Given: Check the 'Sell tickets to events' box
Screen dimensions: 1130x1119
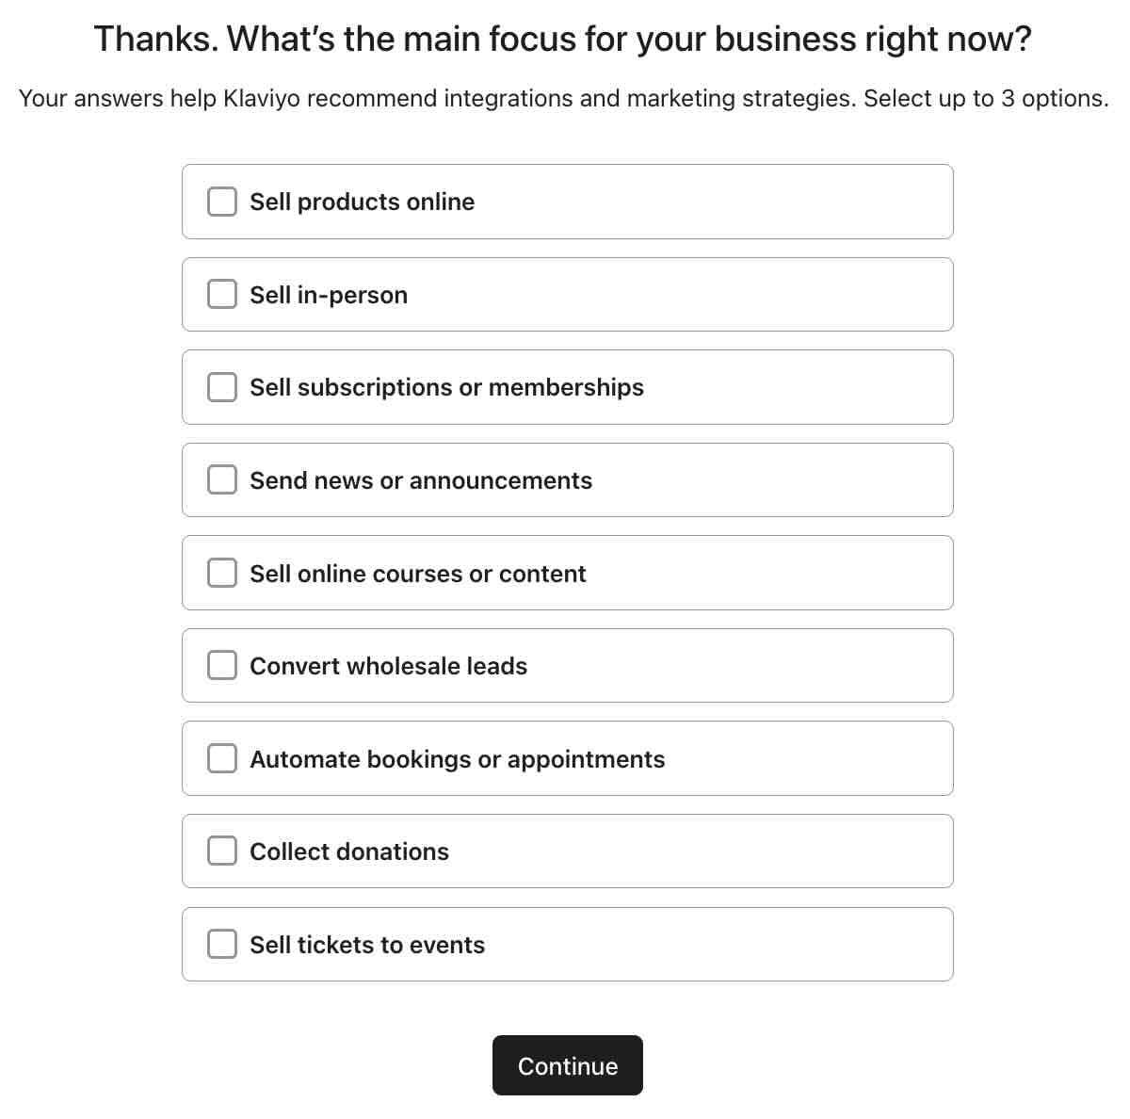Looking at the screenshot, I should tap(221, 943).
